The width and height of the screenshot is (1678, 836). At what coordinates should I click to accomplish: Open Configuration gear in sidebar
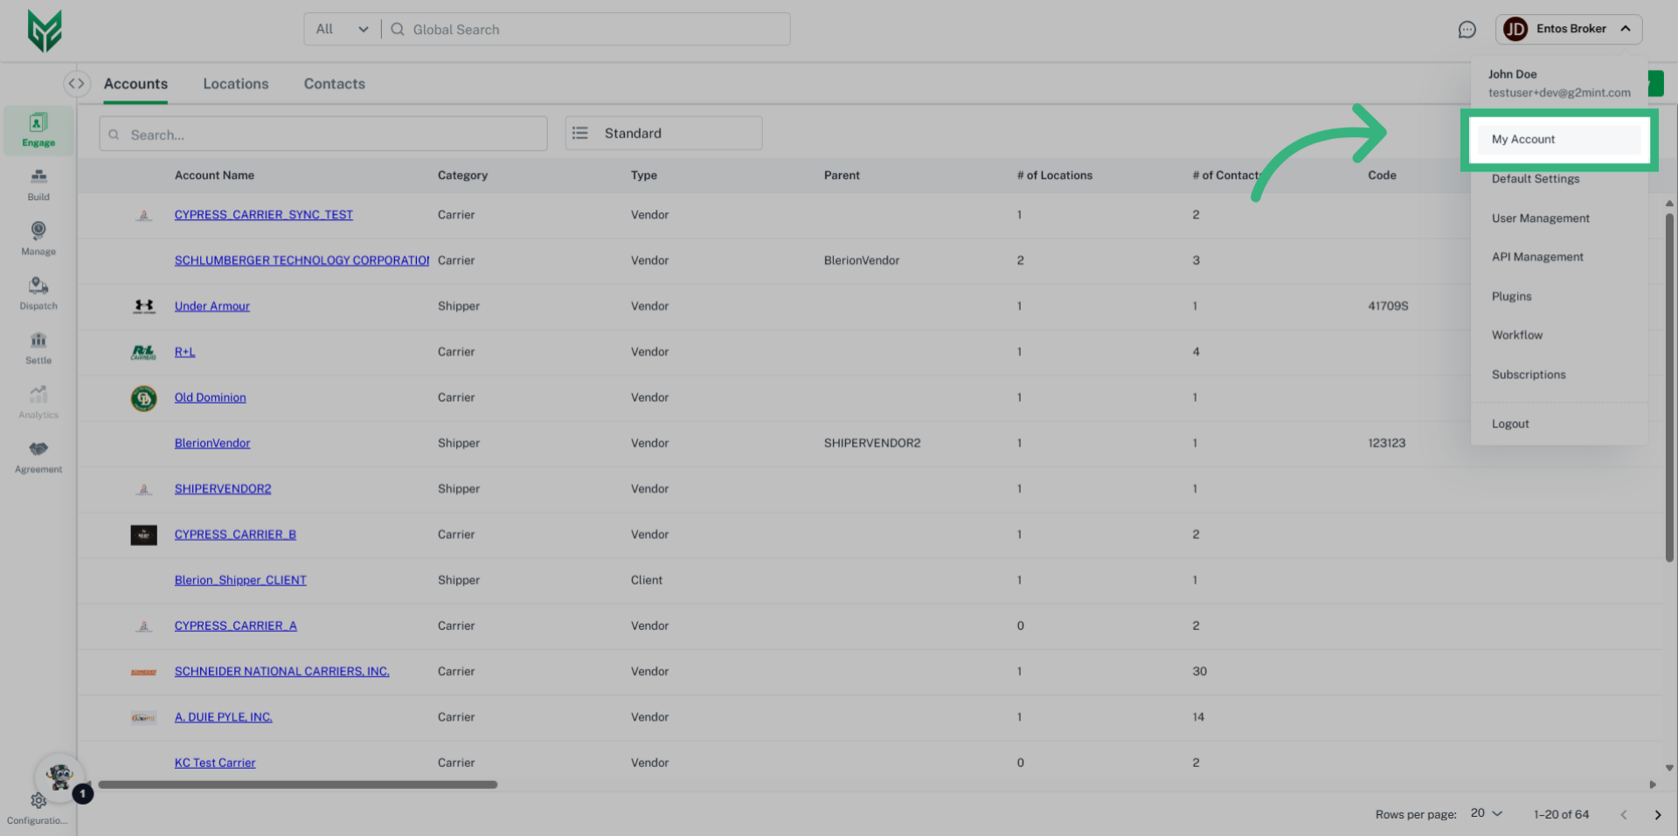tap(38, 801)
